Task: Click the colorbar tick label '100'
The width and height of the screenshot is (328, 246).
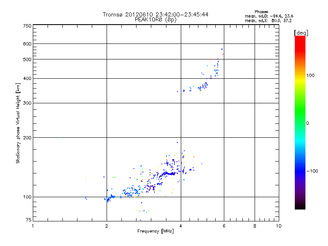Action: coord(310,75)
